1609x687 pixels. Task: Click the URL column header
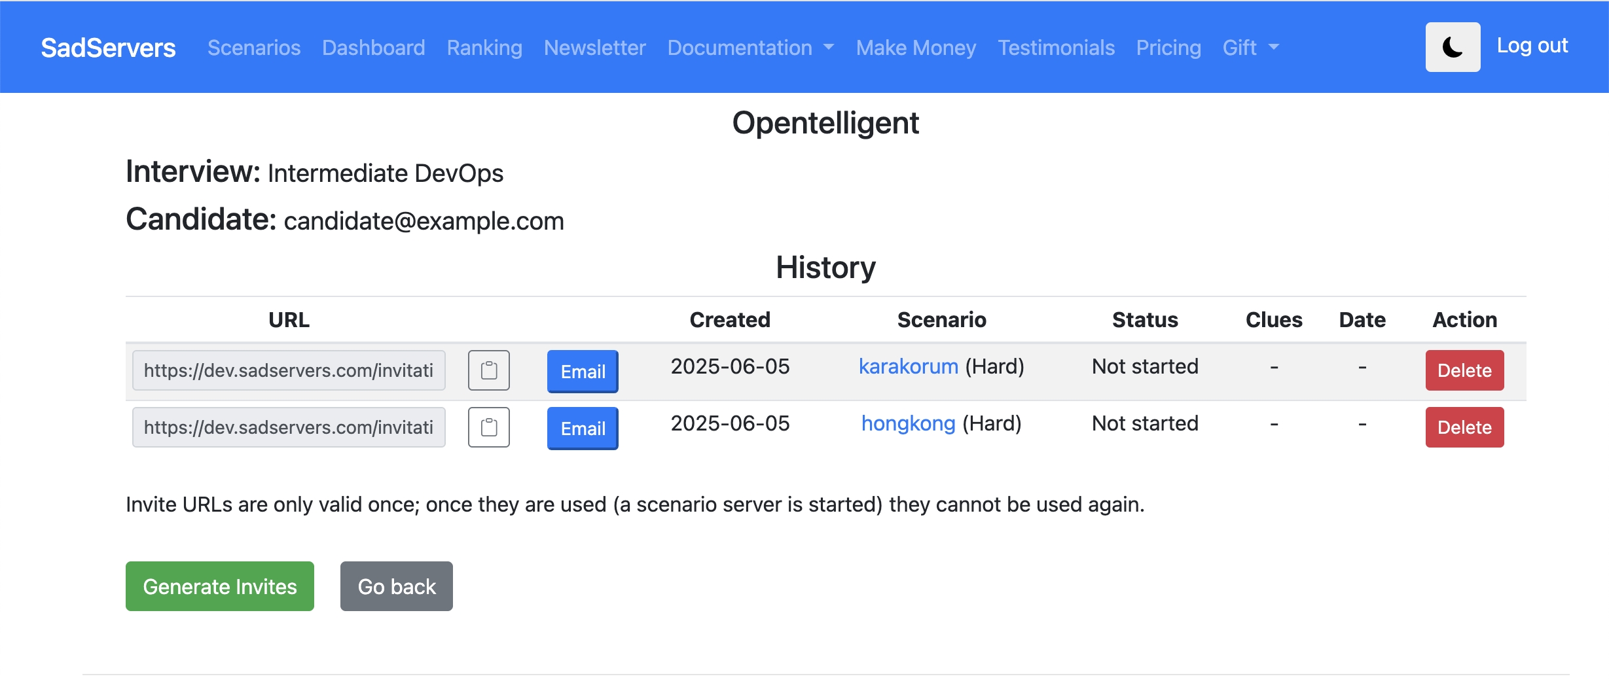[x=289, y=320]
